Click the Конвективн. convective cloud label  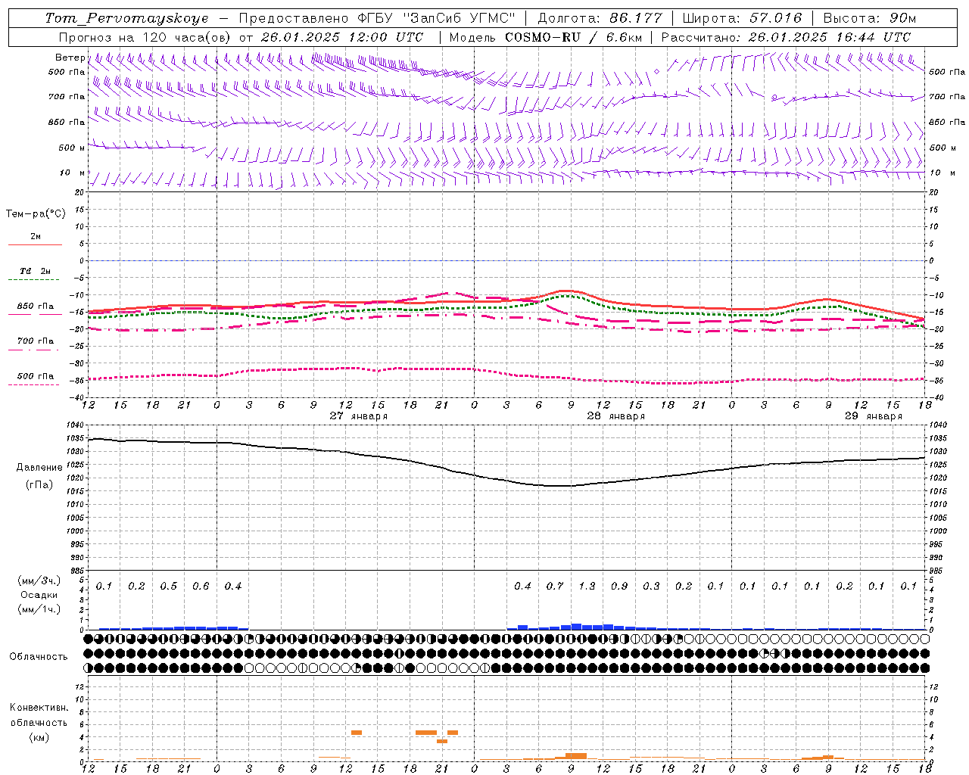[x=39, y=708]
